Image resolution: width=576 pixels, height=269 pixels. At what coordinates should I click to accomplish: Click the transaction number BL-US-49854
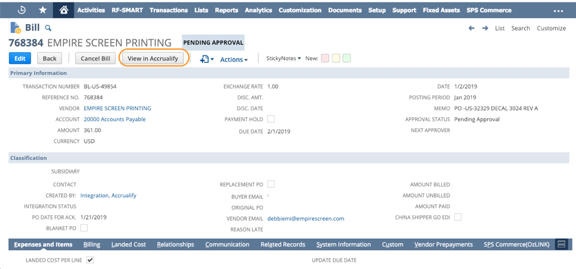point(101,87)
